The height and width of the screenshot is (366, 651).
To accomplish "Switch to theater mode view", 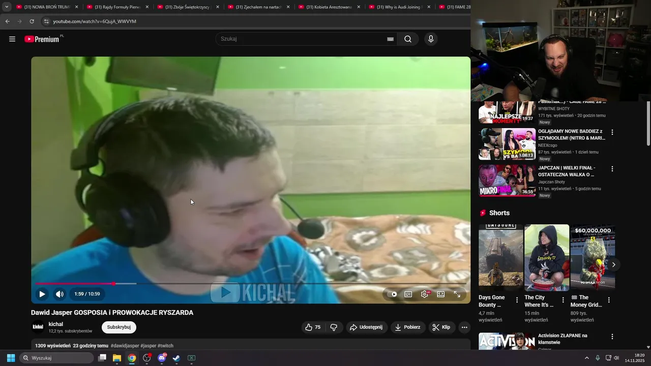I will click(x=441, y=294).
